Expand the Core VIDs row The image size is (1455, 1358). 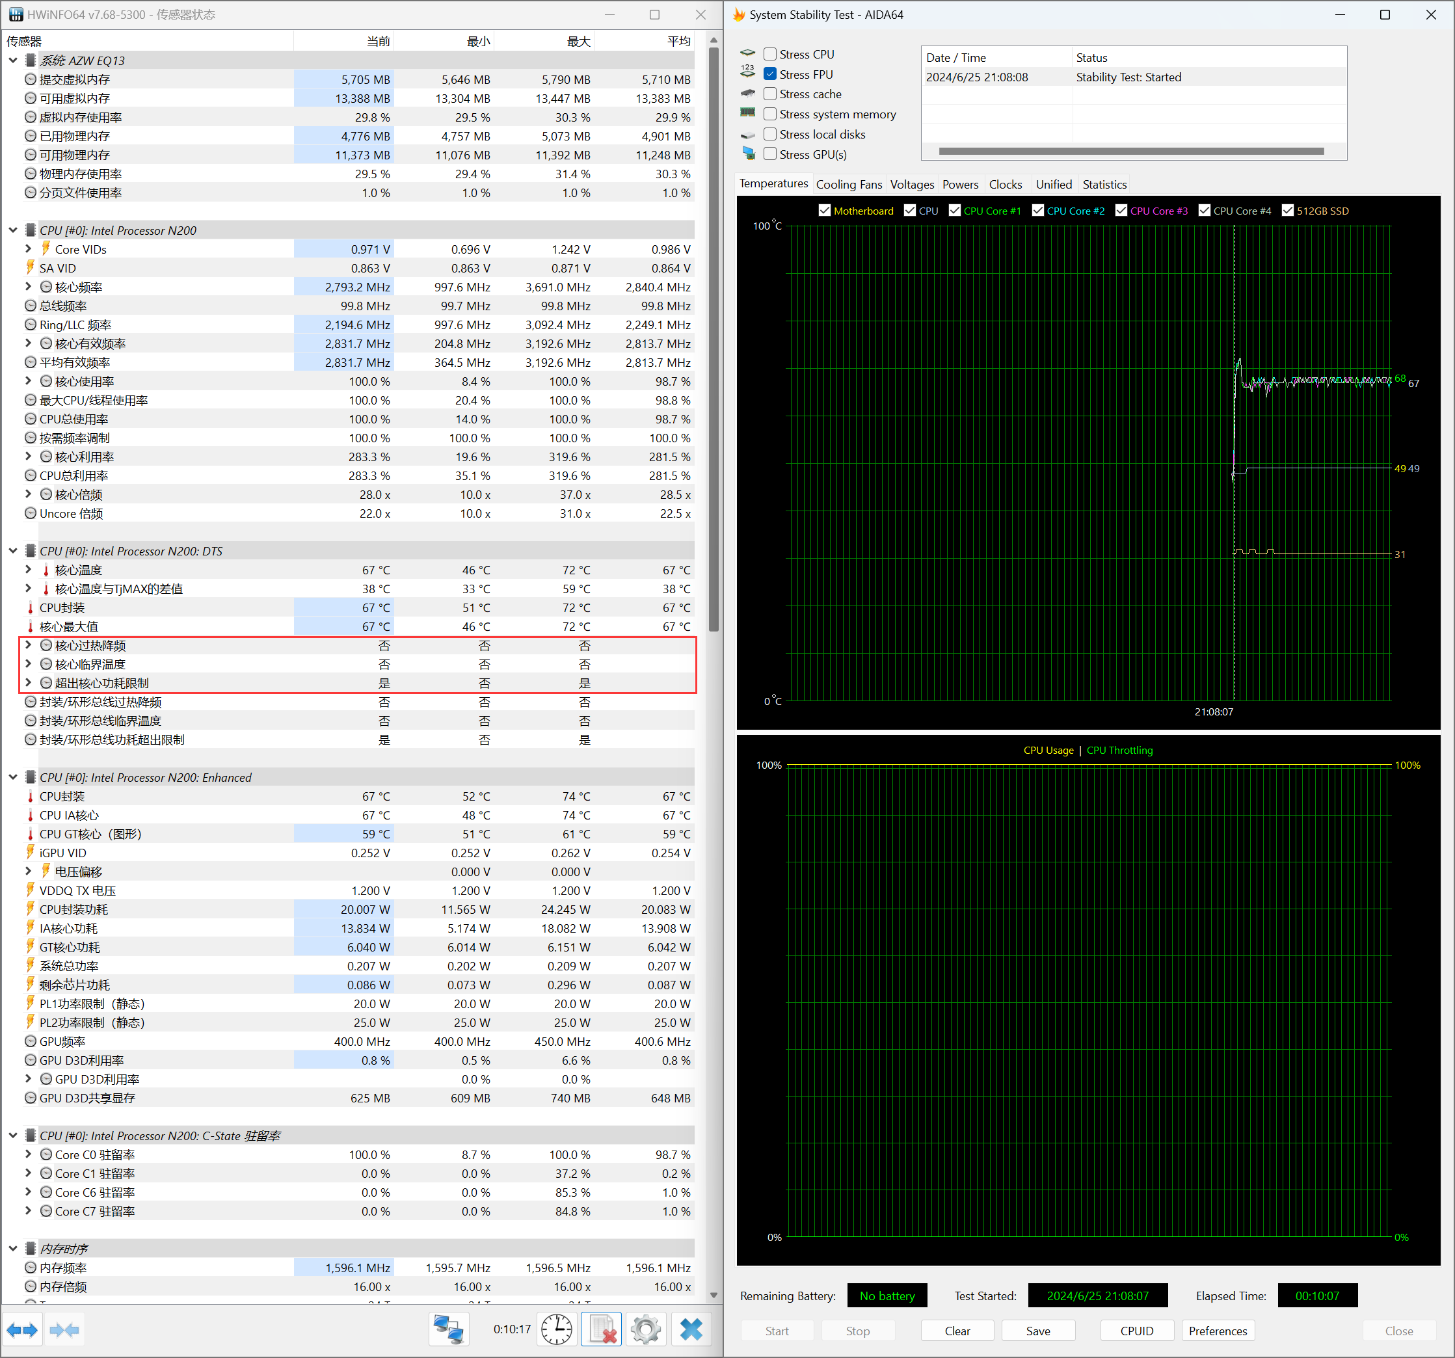(28, 250)
